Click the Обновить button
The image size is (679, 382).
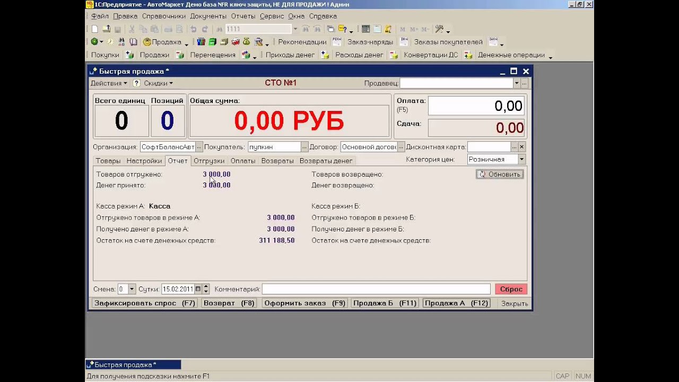pyautogui.click(x=500, y=174)
